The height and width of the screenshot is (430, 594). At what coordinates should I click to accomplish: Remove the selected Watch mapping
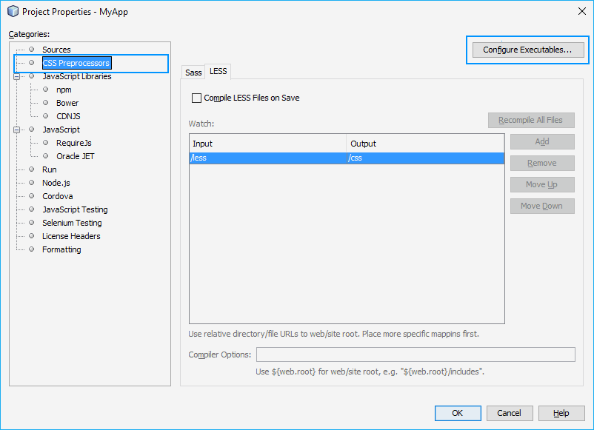[x=541, y=163]
